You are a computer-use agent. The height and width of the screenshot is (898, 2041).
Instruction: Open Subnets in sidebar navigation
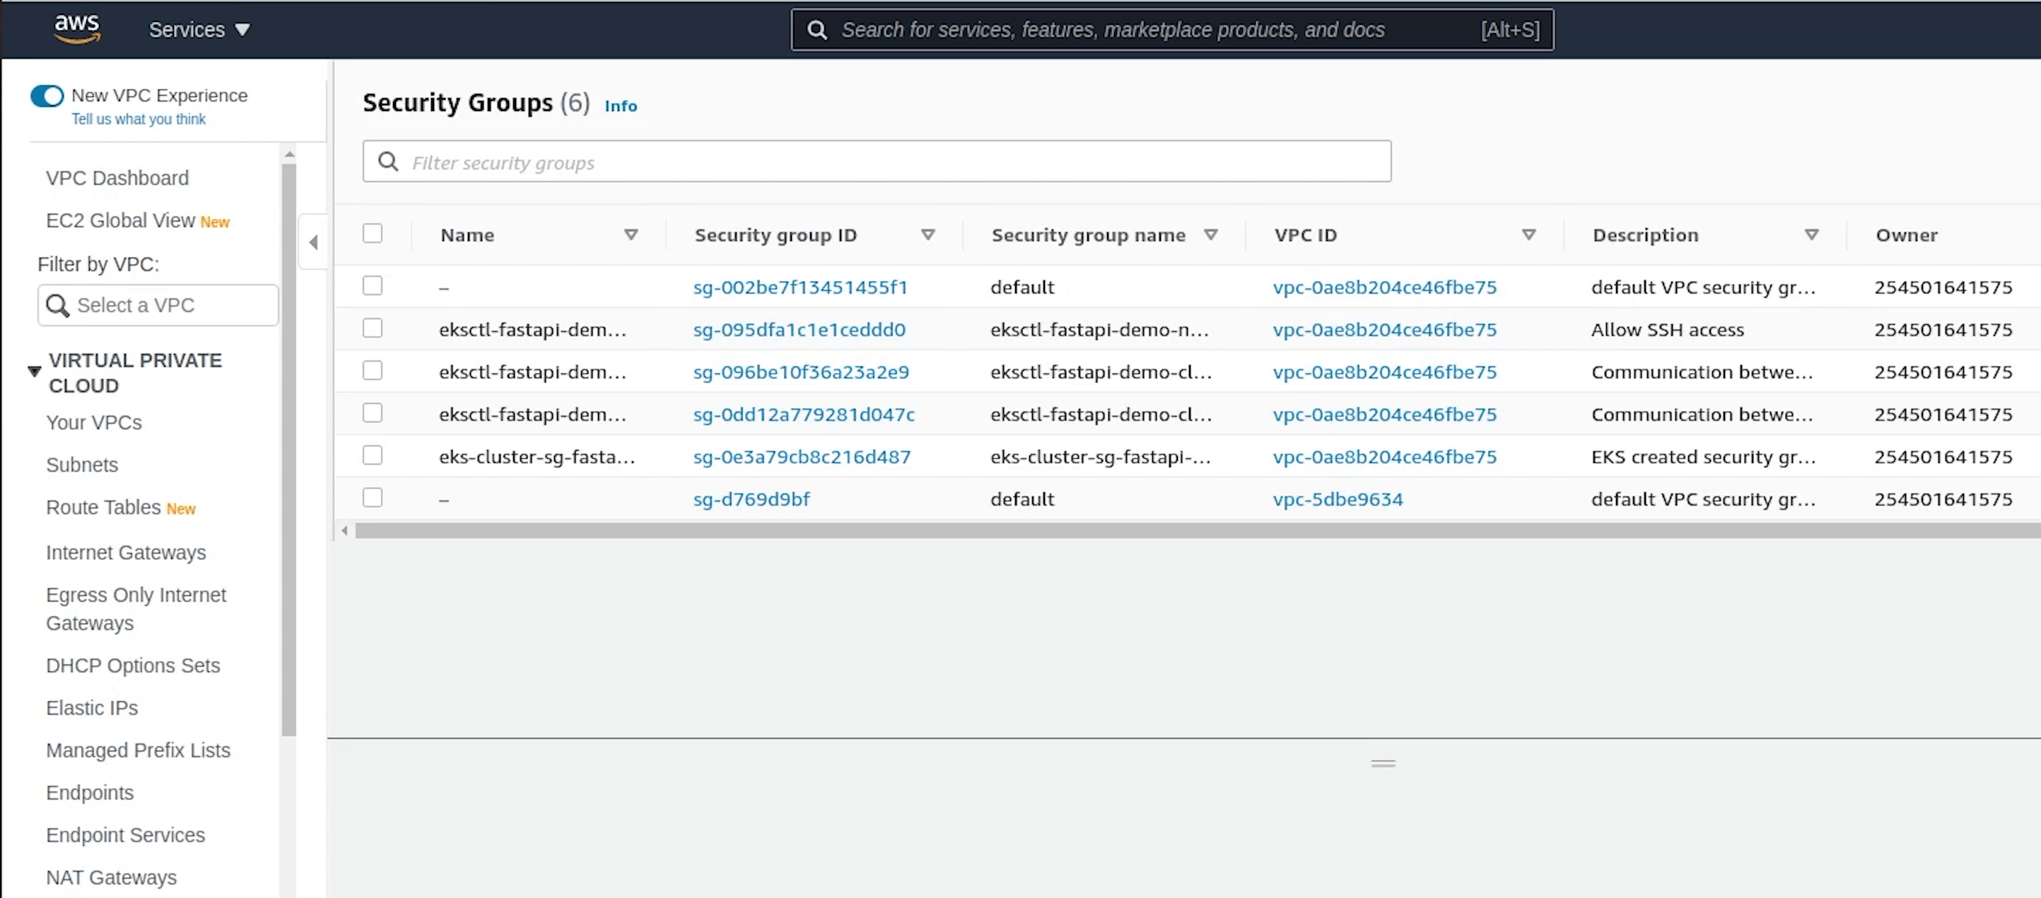pyautogui.click(x=81, y=465)
